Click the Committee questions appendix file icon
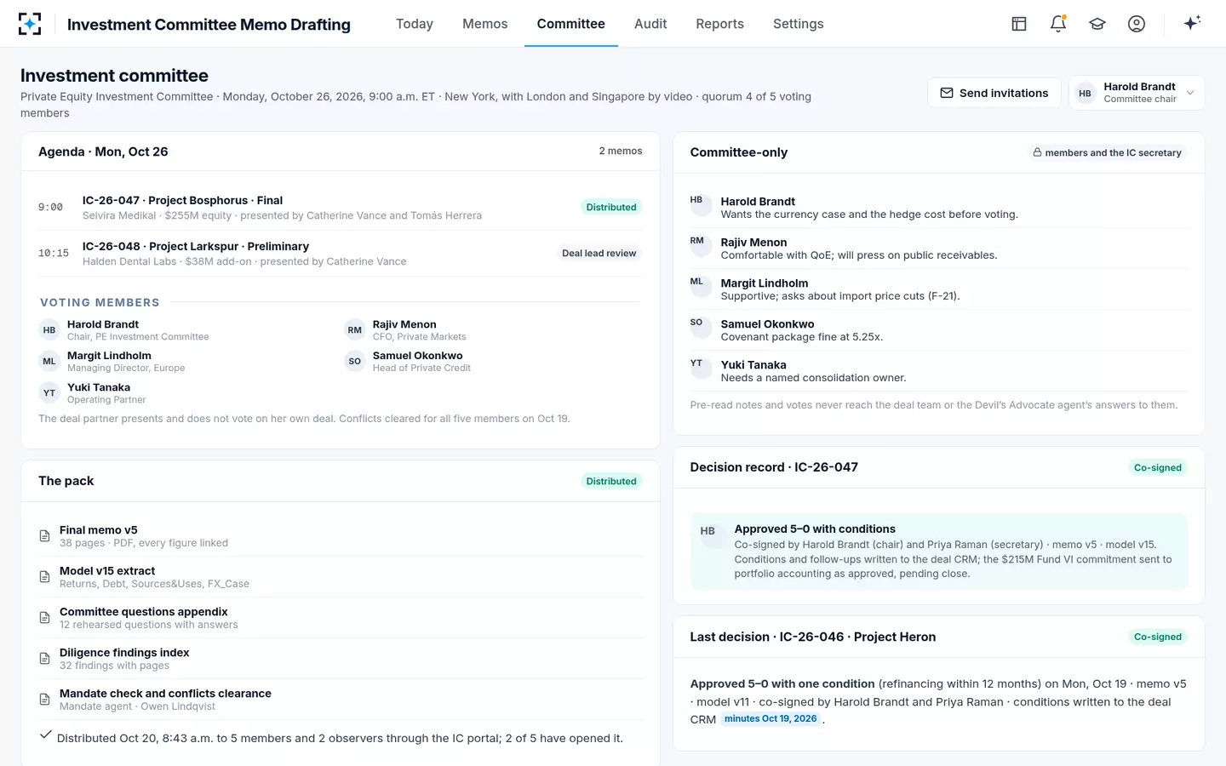The image size is (1226, 766). (x=45, y=618)
